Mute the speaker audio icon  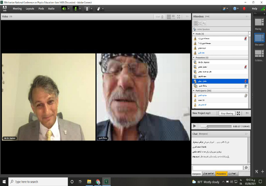[x=64, y=9]
